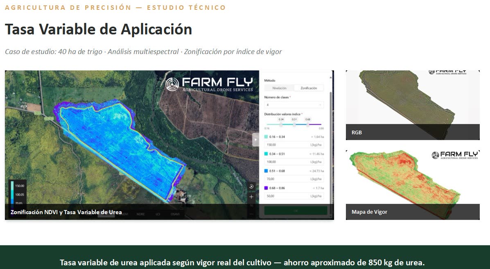Click the scroll-up arrow of the settings panel

click(x=331, y=77)
